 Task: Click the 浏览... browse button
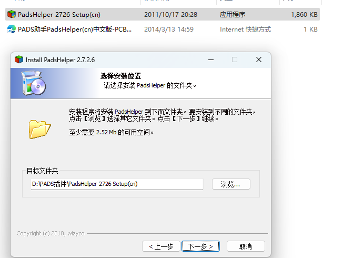[x=231, y=184]
